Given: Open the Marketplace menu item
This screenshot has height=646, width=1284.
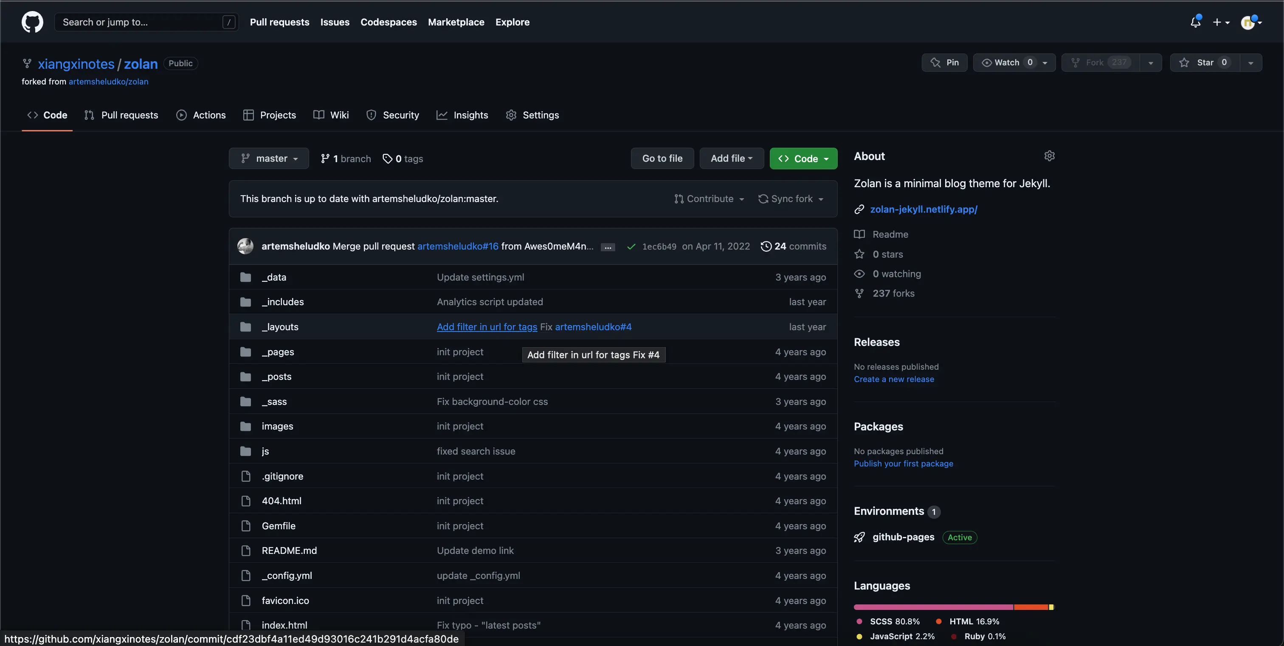Looking at the screenshot, I should (456, 22).
